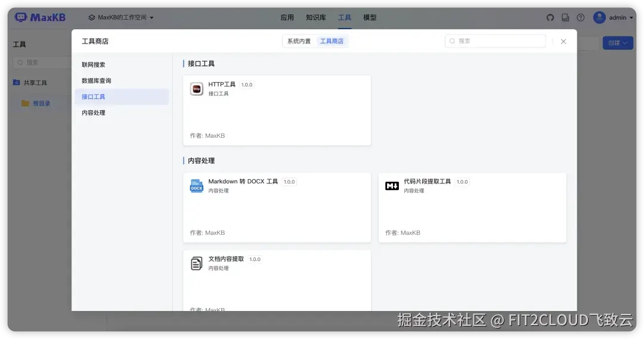Image resolution: width=644 pixels, height=339 pixels.
Task: Click the 接口工具 section heading
Action: click(201, 64)
